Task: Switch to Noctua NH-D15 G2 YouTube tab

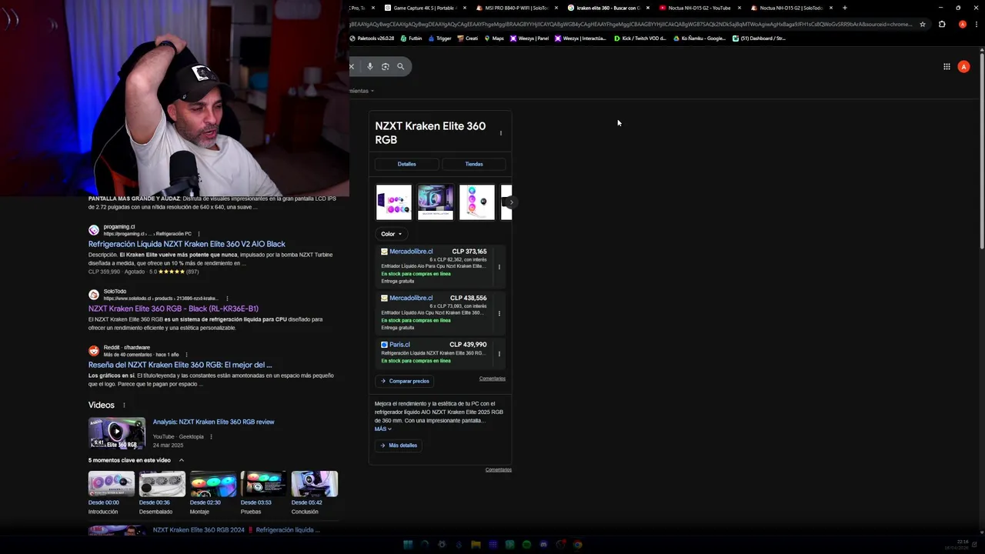Action: point(699,8)
